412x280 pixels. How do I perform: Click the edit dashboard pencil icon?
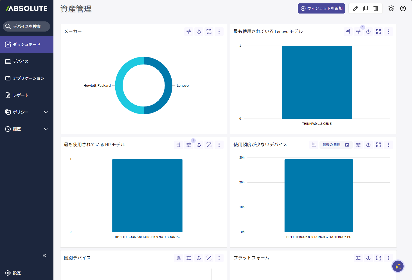click(x=355, y=8)
